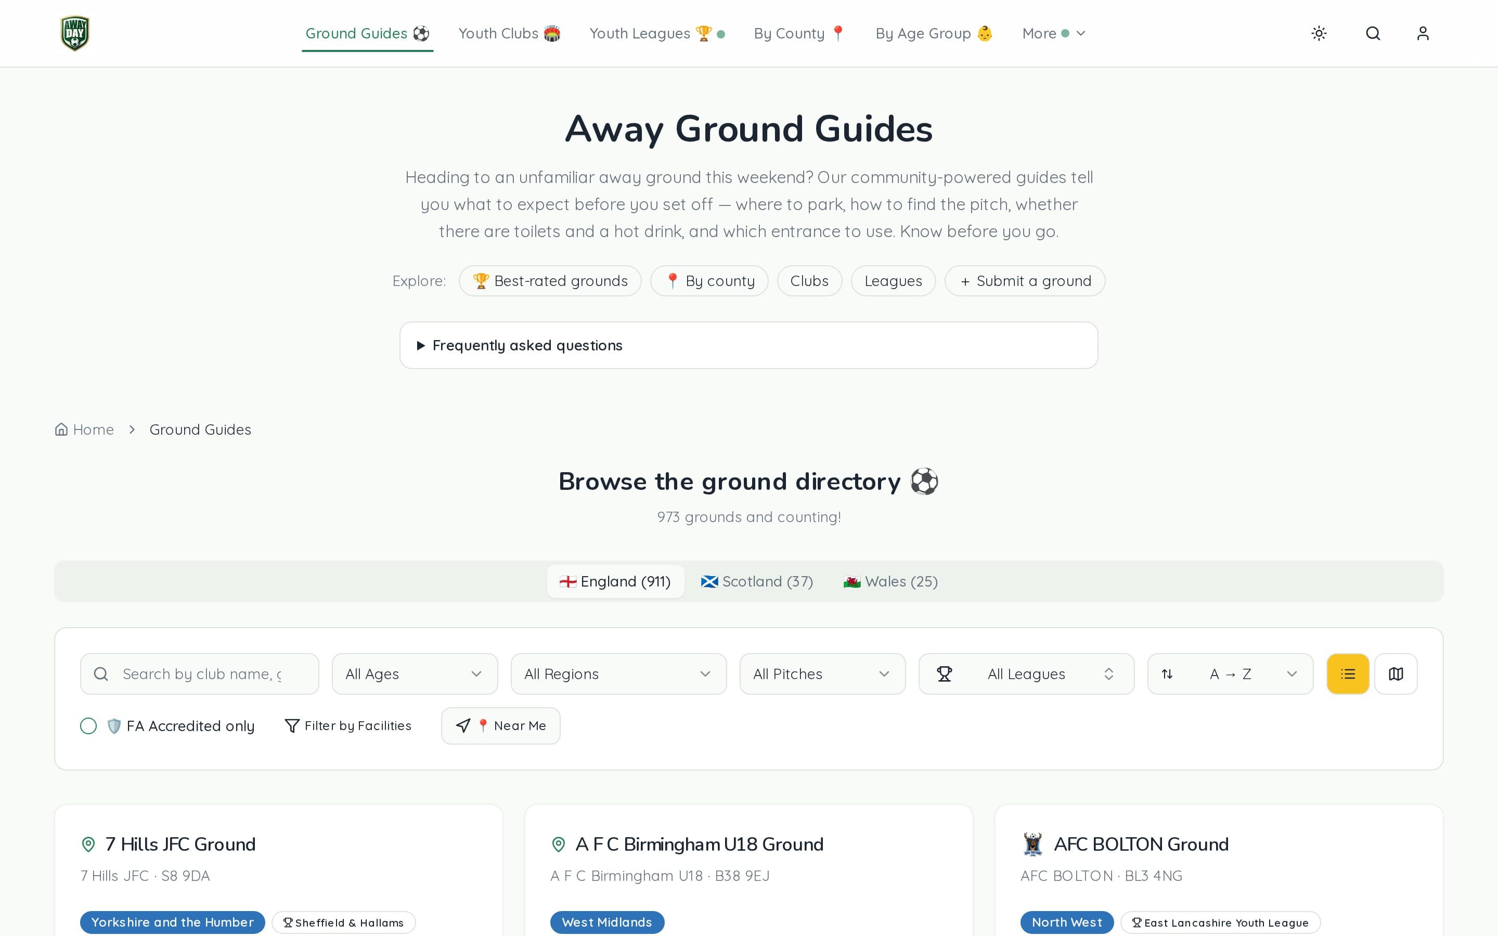Click '7 Hills JFC · S8 9DA' text
The height and width of the screenshot is (936, 1498).
145,875
